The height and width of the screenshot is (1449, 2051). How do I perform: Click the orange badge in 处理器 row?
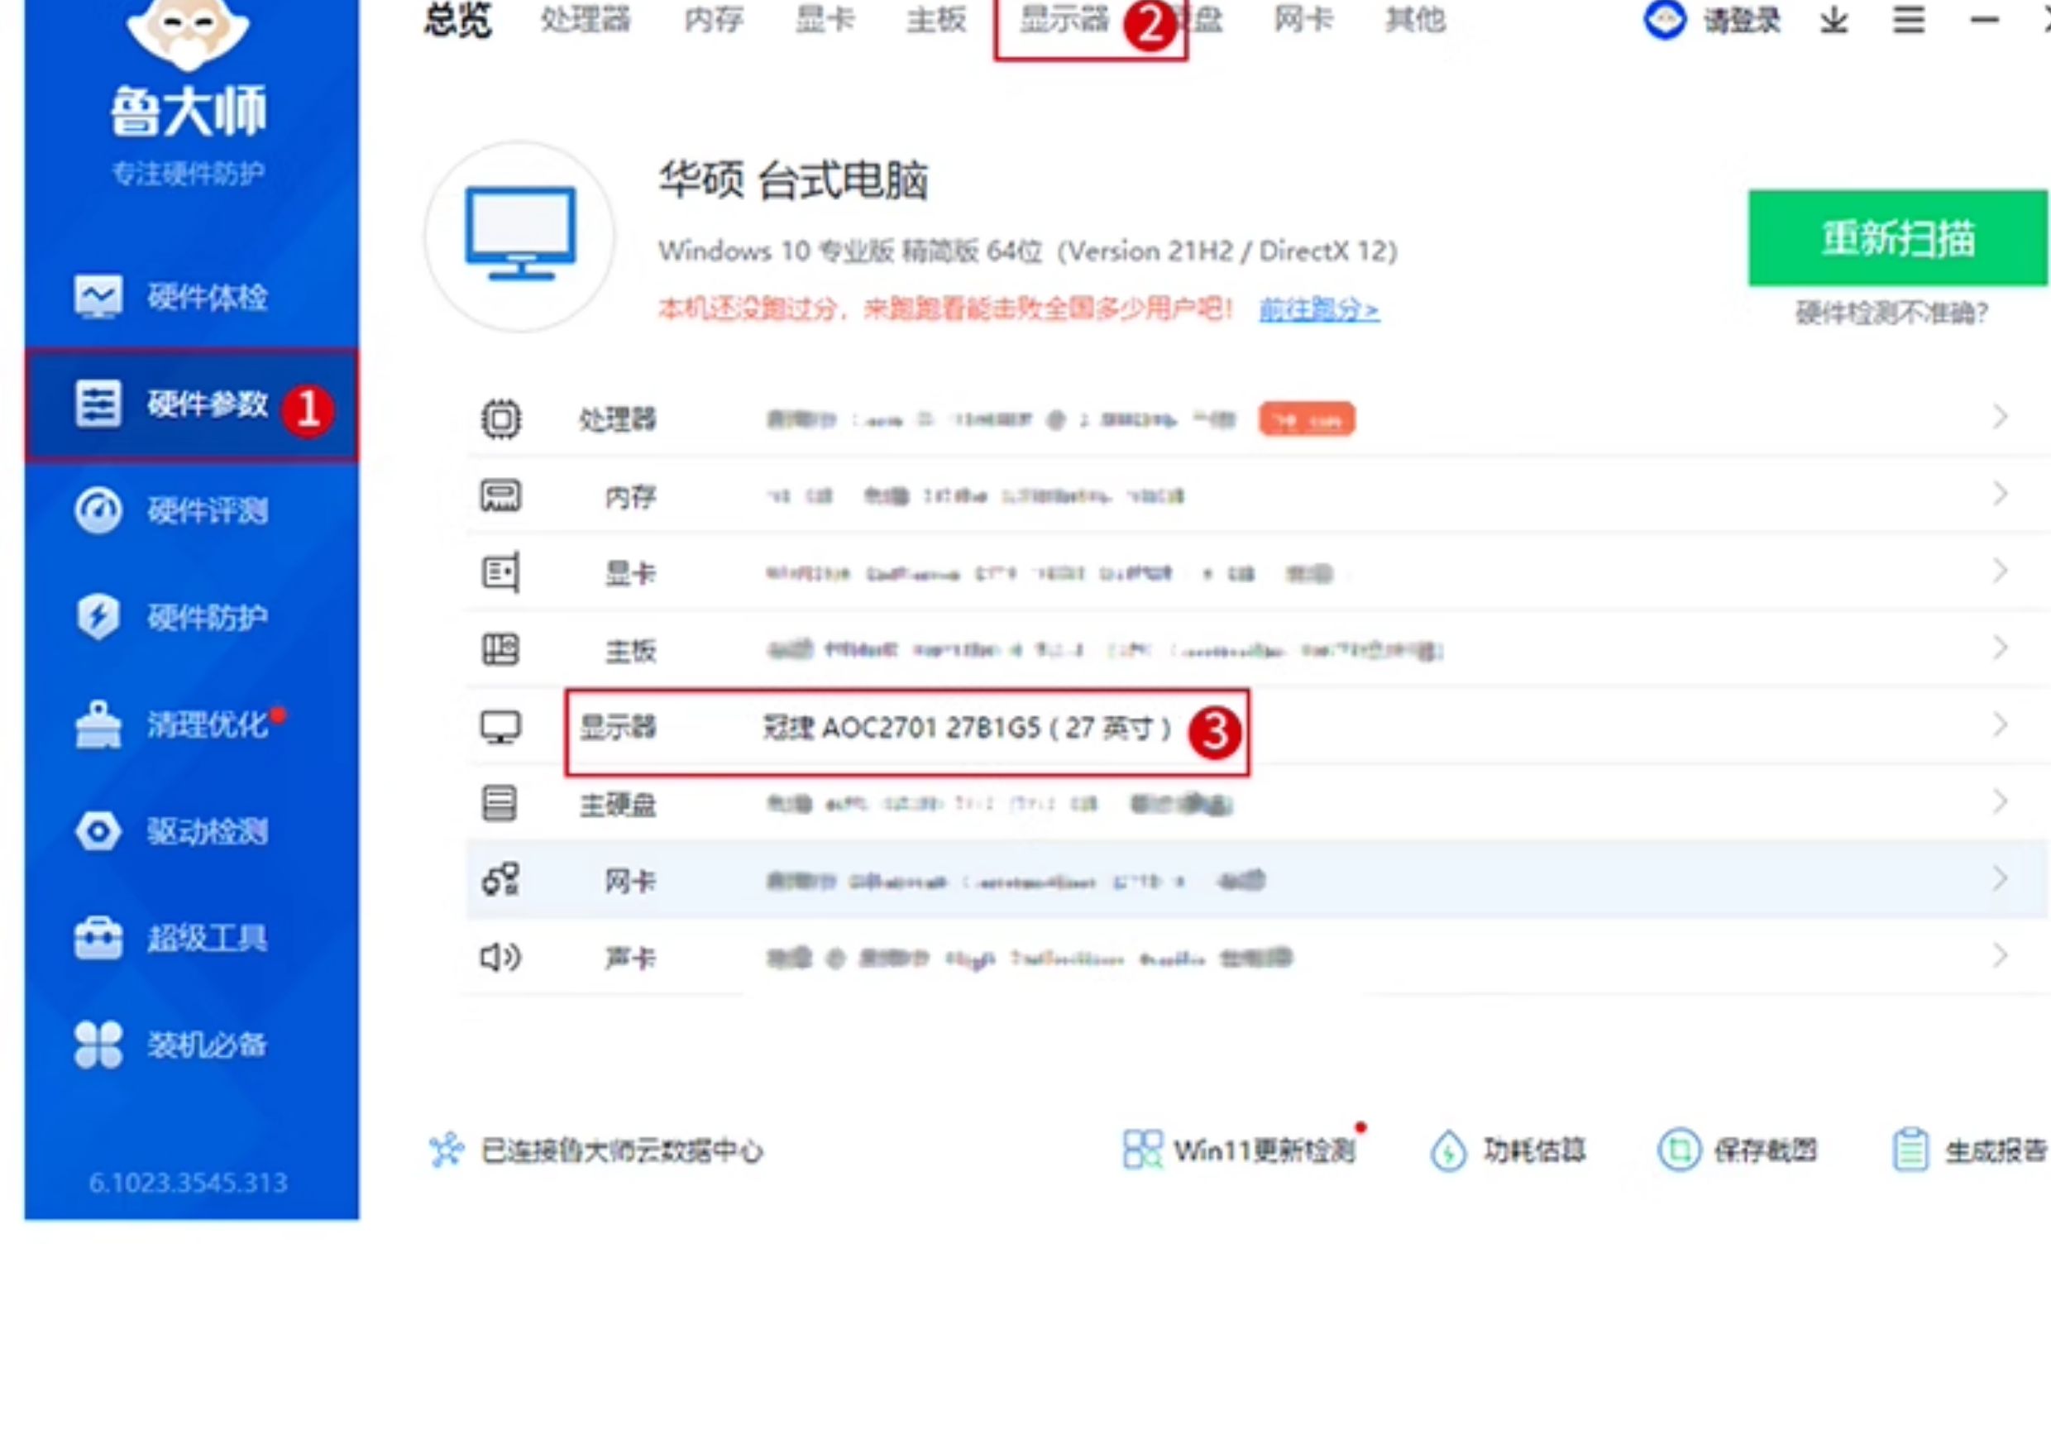(x=1307, y=419)
